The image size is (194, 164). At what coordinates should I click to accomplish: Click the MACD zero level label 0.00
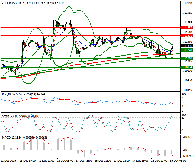[x=184, y=150]
